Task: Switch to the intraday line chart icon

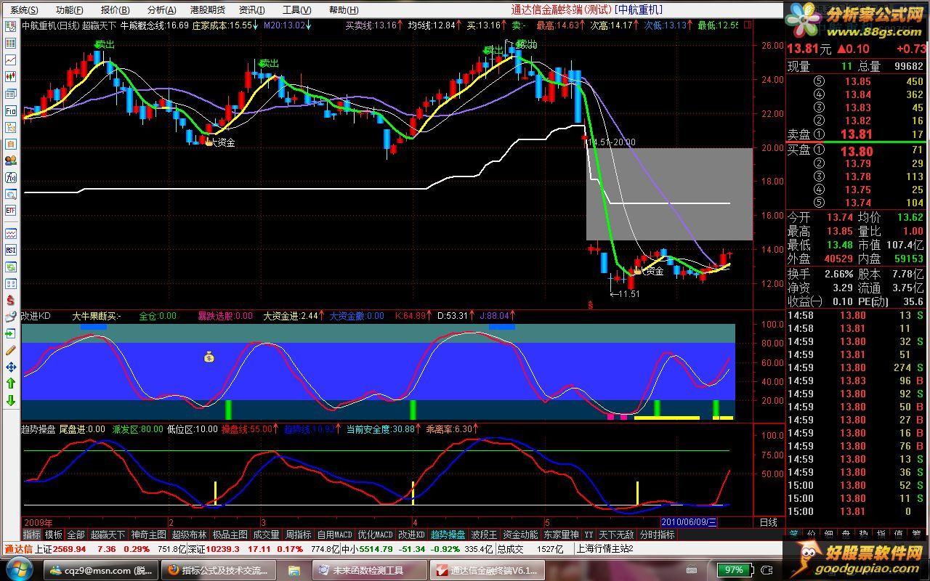Action: point(11,60)
